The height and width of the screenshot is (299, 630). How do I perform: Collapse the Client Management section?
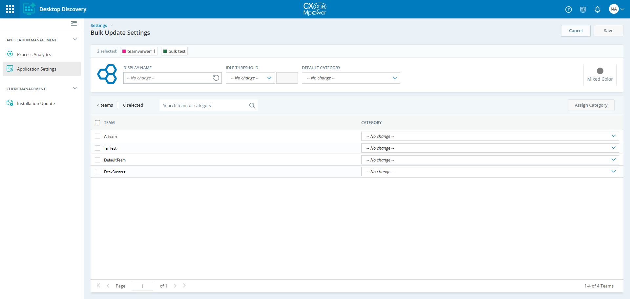(75, 89)
